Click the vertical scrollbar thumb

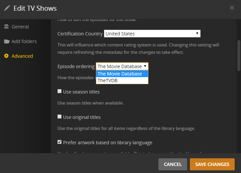tap(239, 55)
